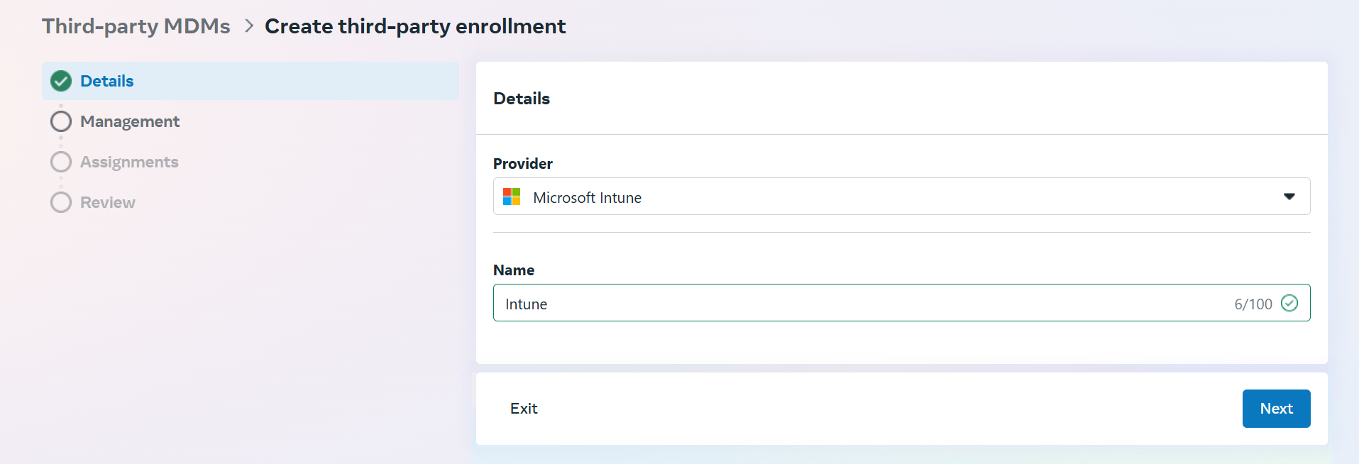Click inside the Name input field
This screenshot has width=1359, height=464.
pyautogui.click(x=781, y=303)
